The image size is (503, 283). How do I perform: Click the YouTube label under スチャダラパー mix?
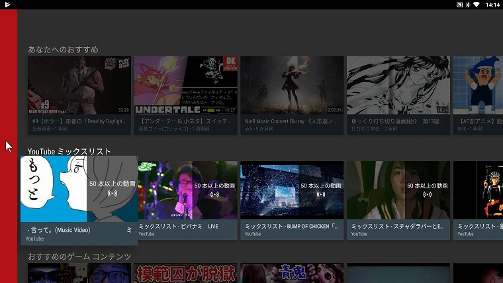click(359, 234)
